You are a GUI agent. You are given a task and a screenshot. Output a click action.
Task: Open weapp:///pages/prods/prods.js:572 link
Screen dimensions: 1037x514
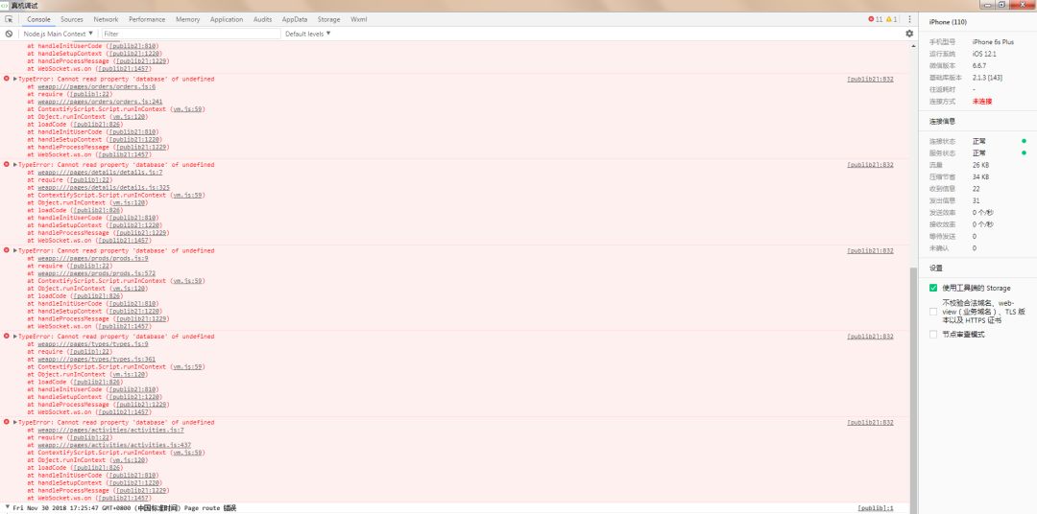97,273
